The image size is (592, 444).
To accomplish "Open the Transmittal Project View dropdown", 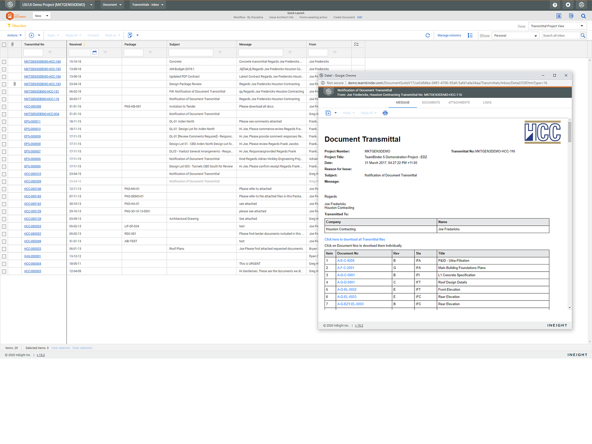I will [x=557, y=26].
